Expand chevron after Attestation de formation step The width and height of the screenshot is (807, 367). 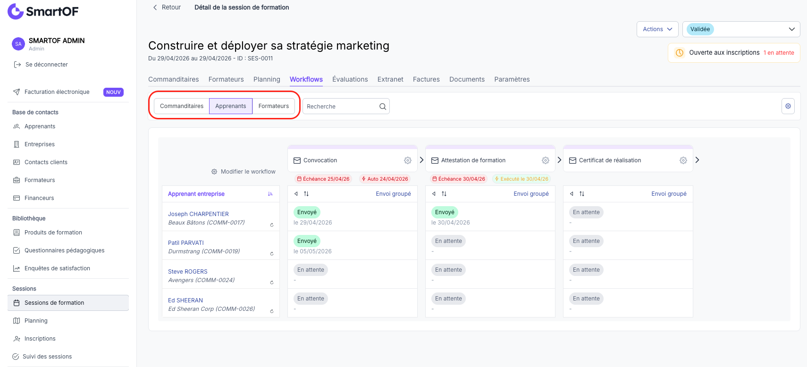tap(559, 160)
